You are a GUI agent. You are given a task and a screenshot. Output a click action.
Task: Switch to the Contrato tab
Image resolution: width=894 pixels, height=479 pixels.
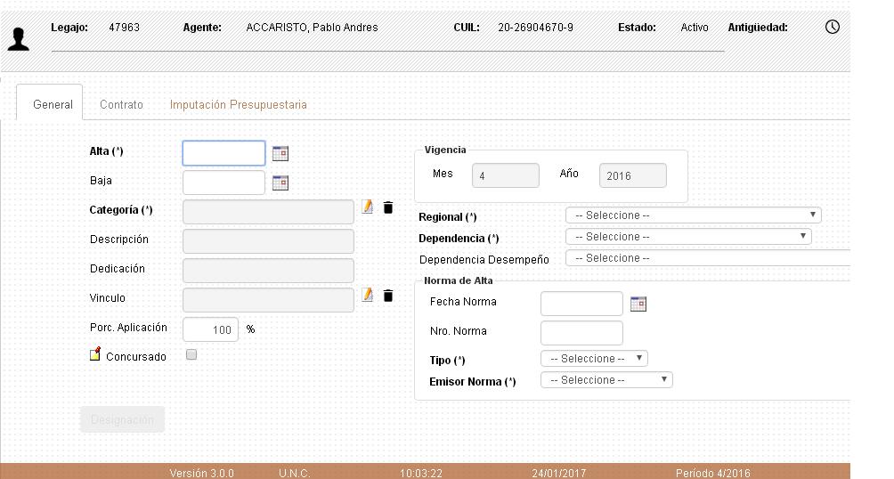[121, 104]
